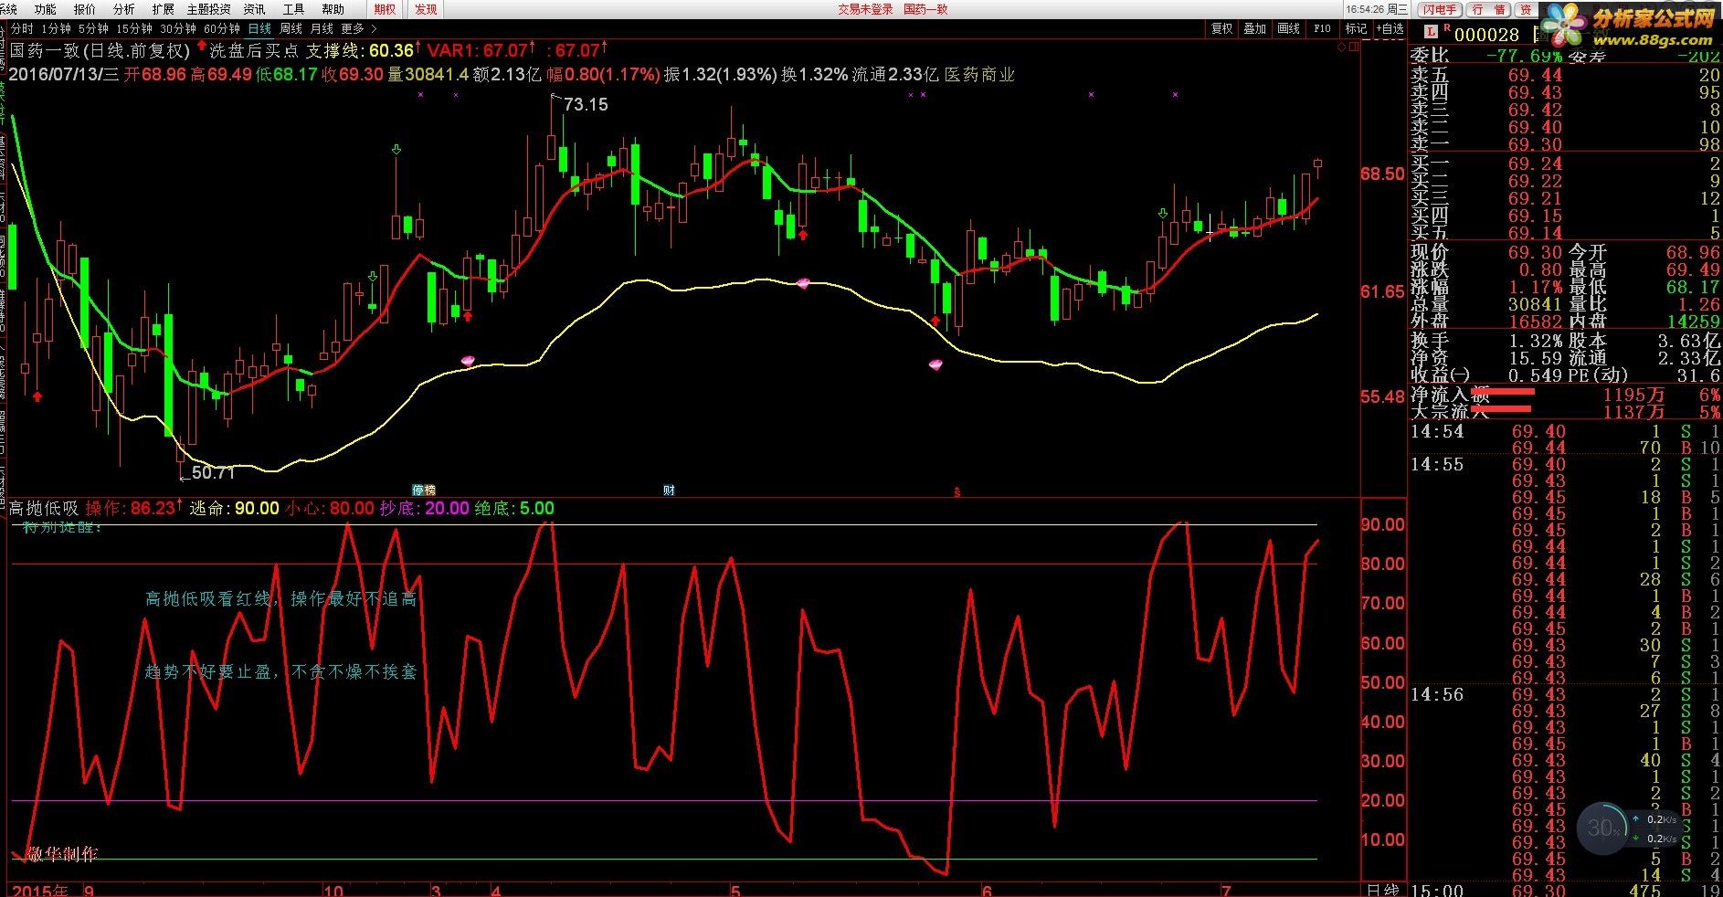Viewport: 1723px width, 897px height.
Task: Switch to the 30分钟 period tab
Action: (x=177, y=29)
